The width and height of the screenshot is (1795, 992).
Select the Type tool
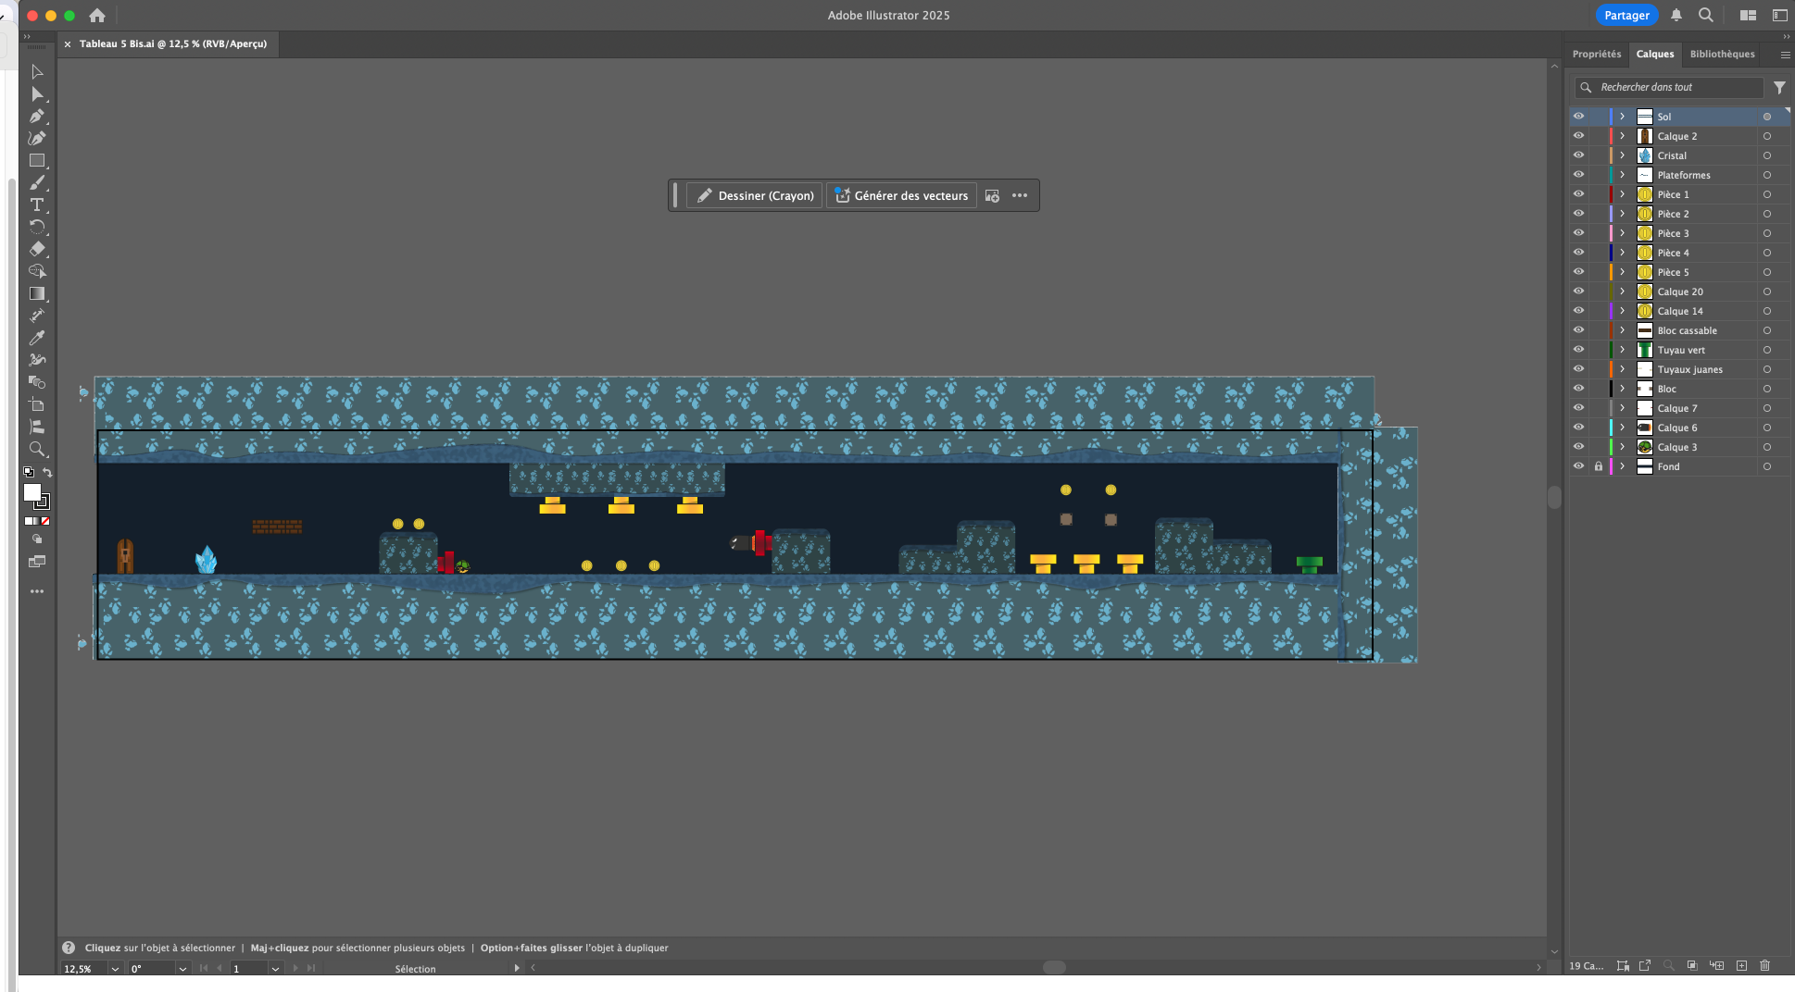point(37,205)
